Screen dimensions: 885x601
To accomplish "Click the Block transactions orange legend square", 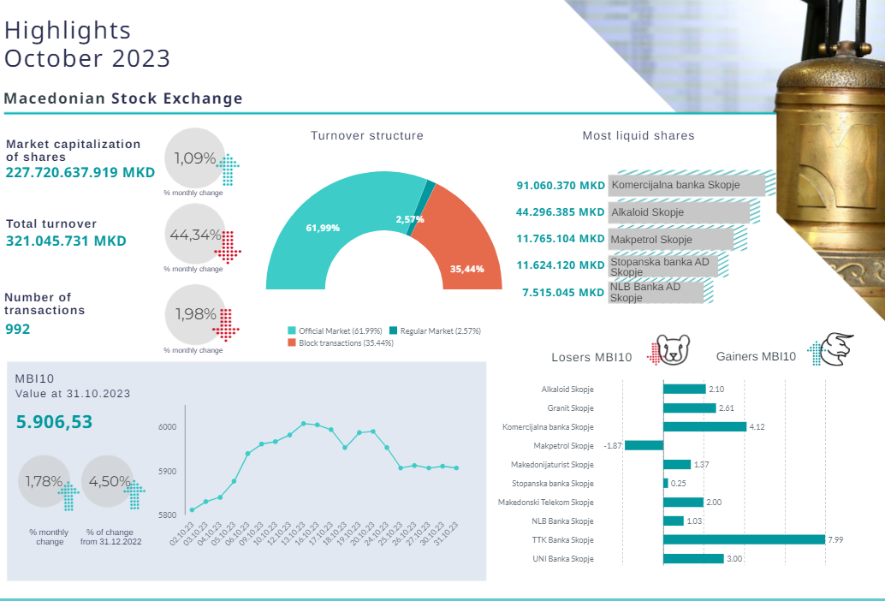I will 292,342.
